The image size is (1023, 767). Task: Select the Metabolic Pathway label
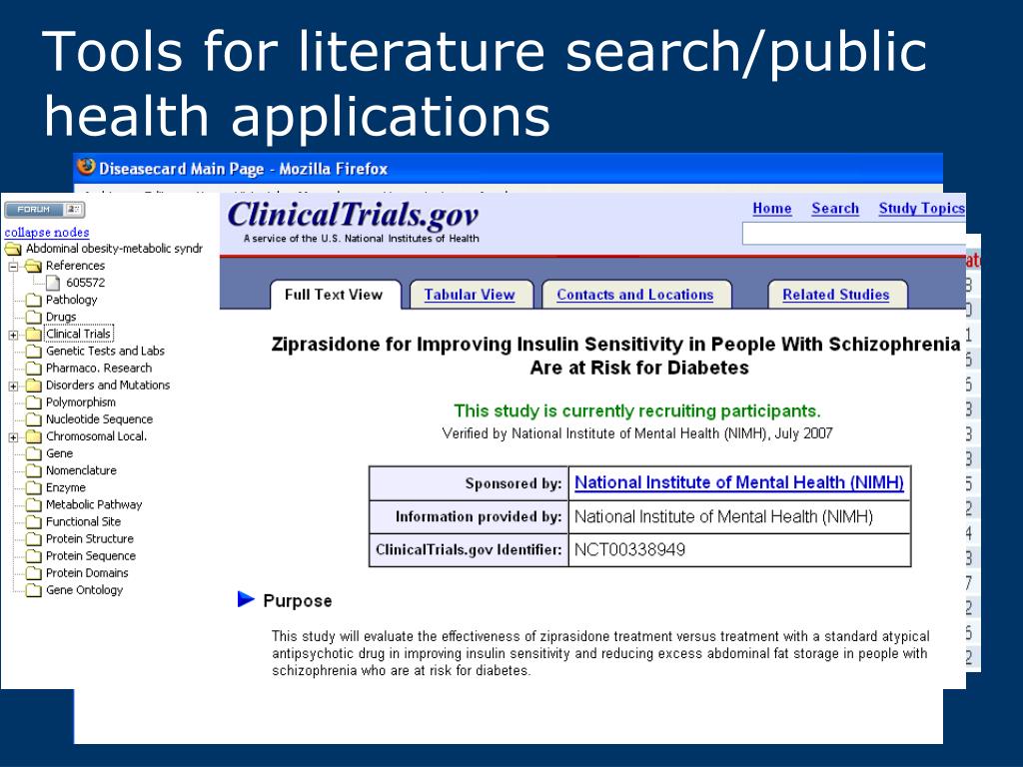93,504
